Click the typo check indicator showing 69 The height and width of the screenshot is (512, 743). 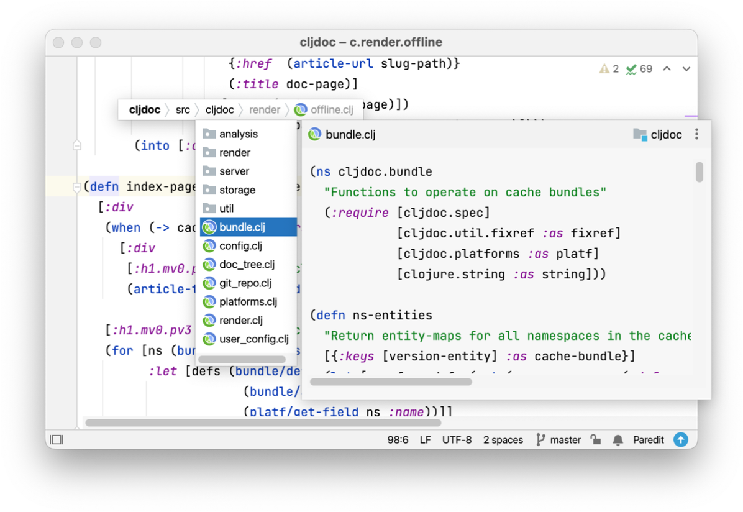pos(639,69)
